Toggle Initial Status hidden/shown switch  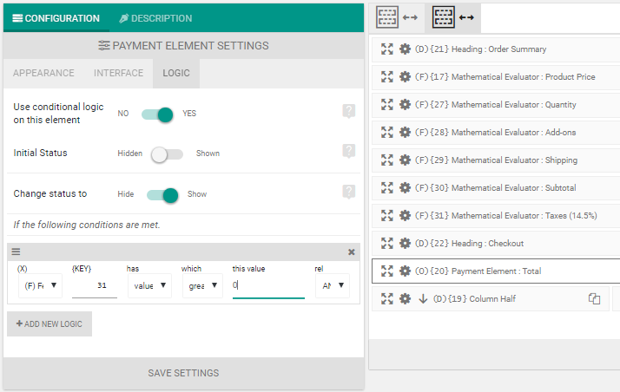[167, 154]
